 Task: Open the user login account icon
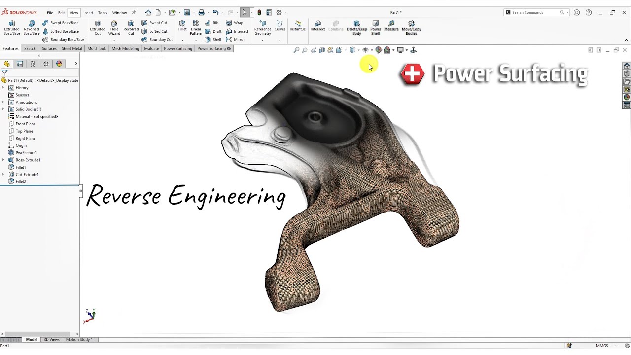pyautogui.click(x=577, y=12)
